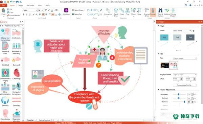
Task: Switch to the Home ribbon tab
Action: [x=12, y=5]
